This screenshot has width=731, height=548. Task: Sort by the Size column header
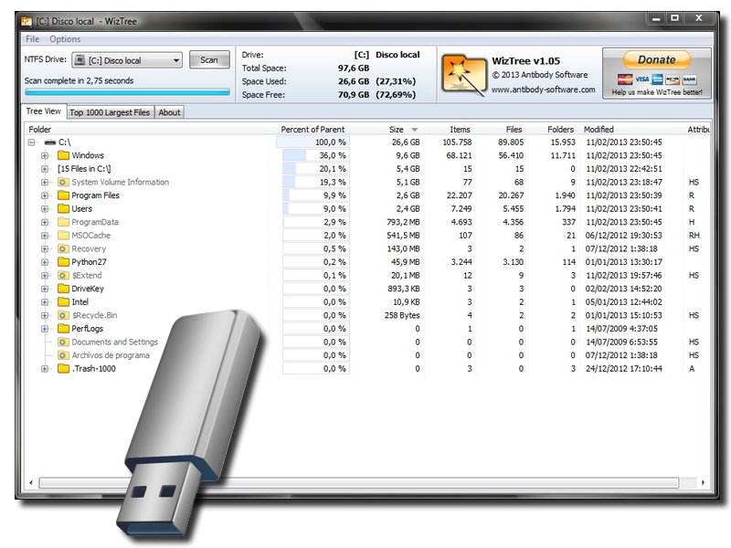point(395,128)
